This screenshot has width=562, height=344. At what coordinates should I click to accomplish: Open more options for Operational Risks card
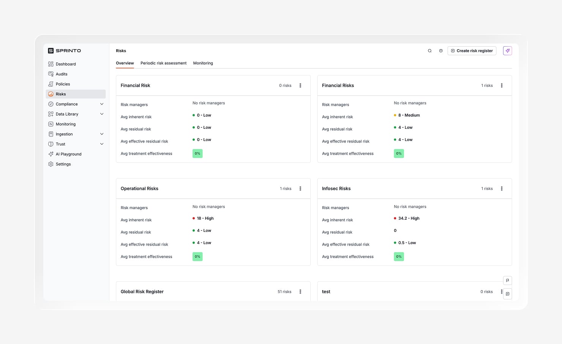[x=300, y=189]
